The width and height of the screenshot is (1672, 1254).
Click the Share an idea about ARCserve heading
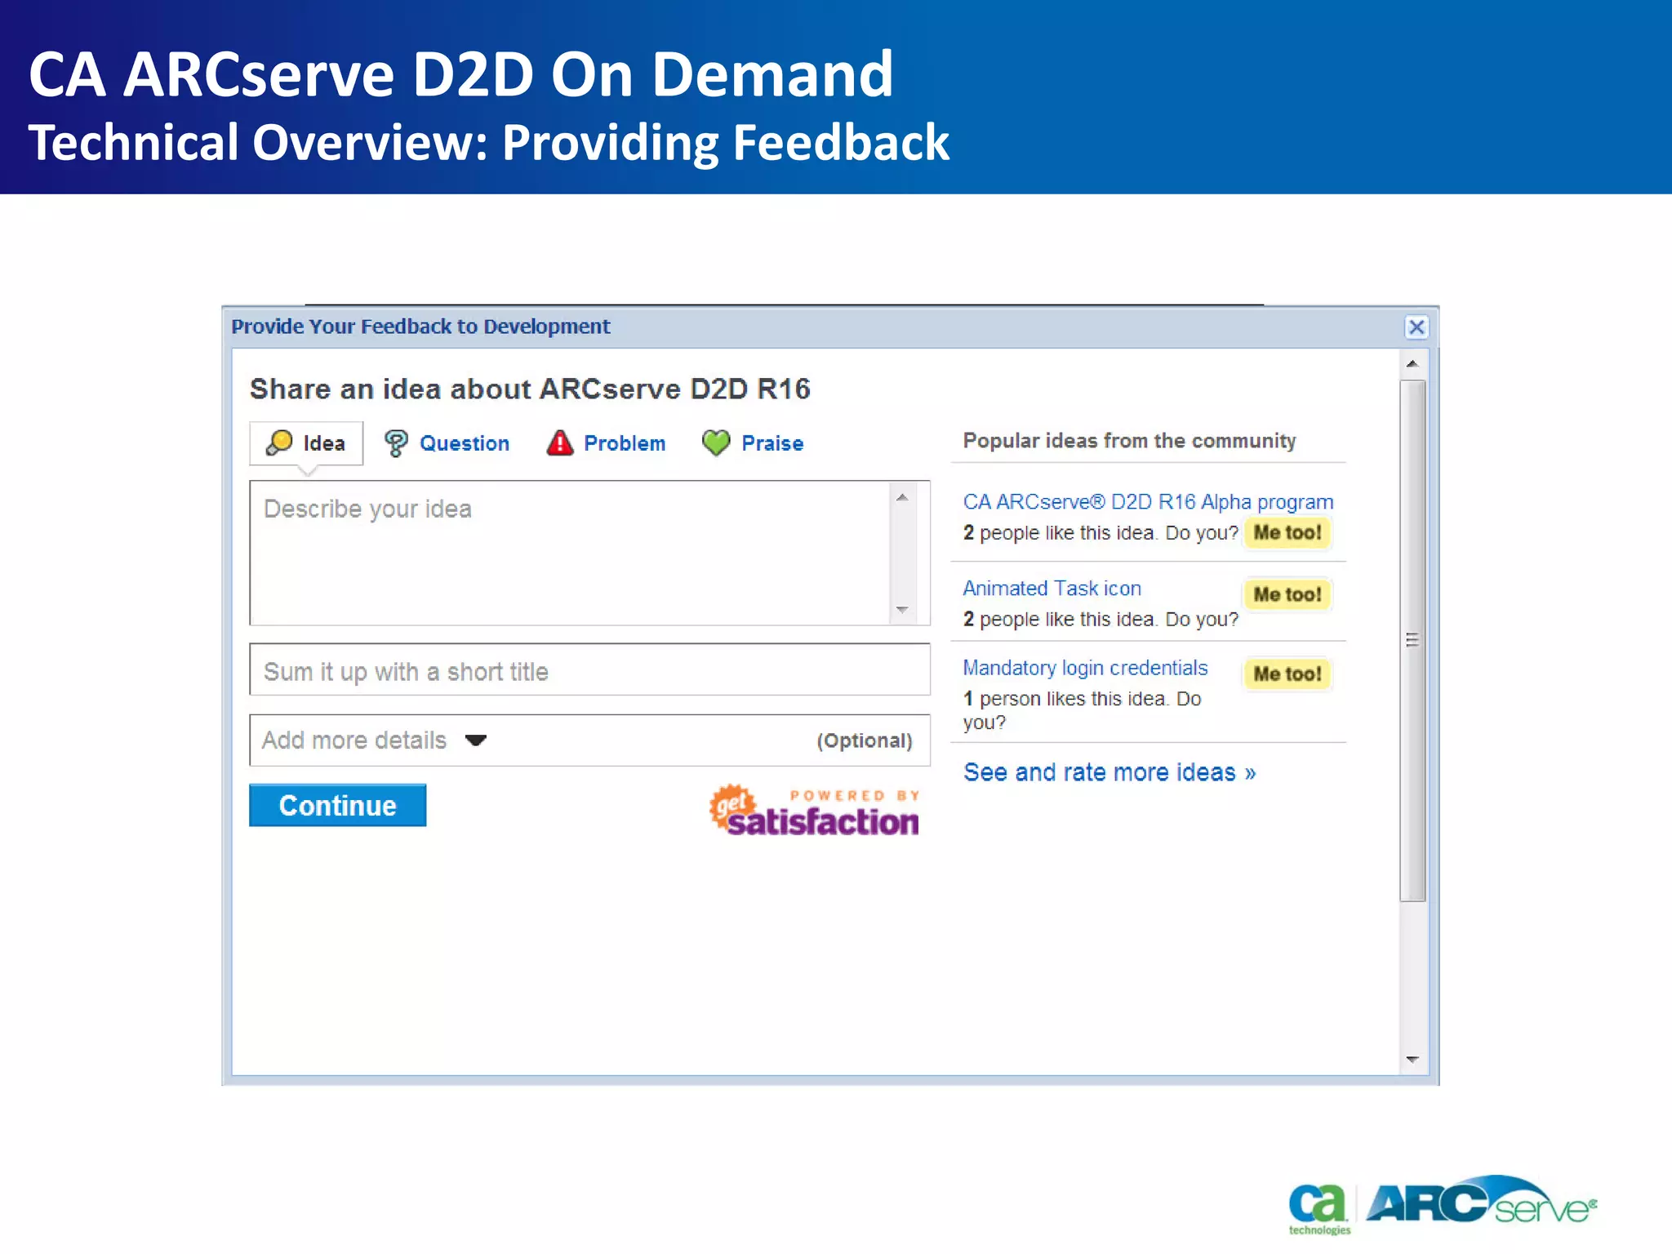(530, 389)
